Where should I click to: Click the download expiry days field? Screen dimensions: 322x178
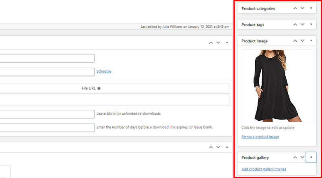tap(47, 128)
